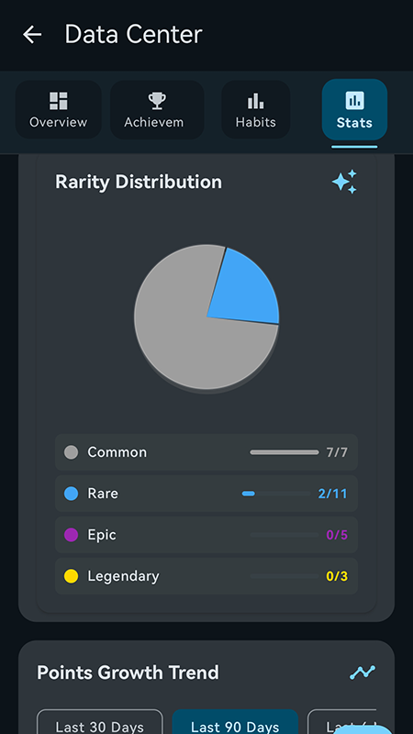413x734 pixels.
Task: Tap the Achievements trophy icon
Action: coord(157,101)
